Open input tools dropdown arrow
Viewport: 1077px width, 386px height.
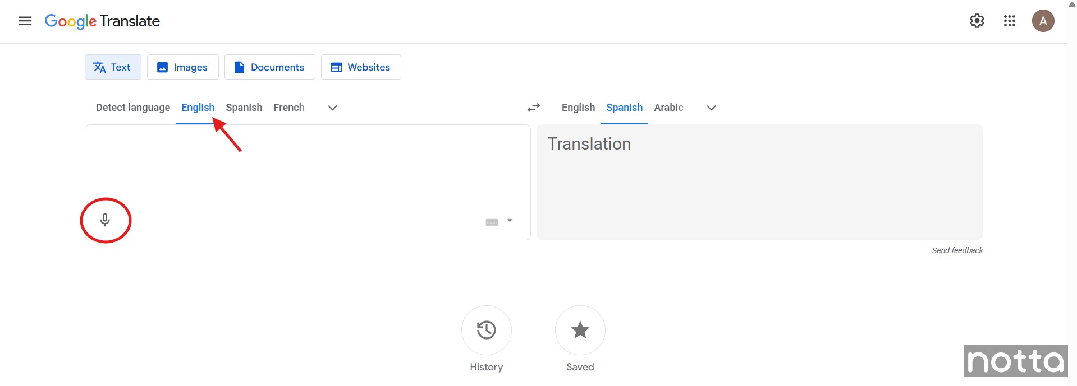pyautogui.click(x=510, y=221)
